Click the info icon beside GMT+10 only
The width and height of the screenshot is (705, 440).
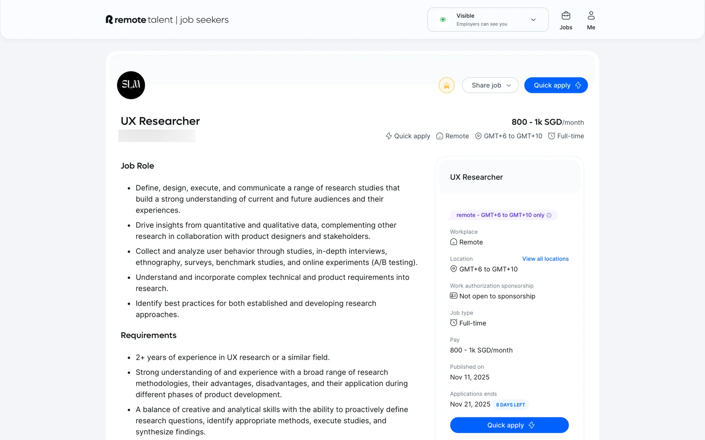549,215
